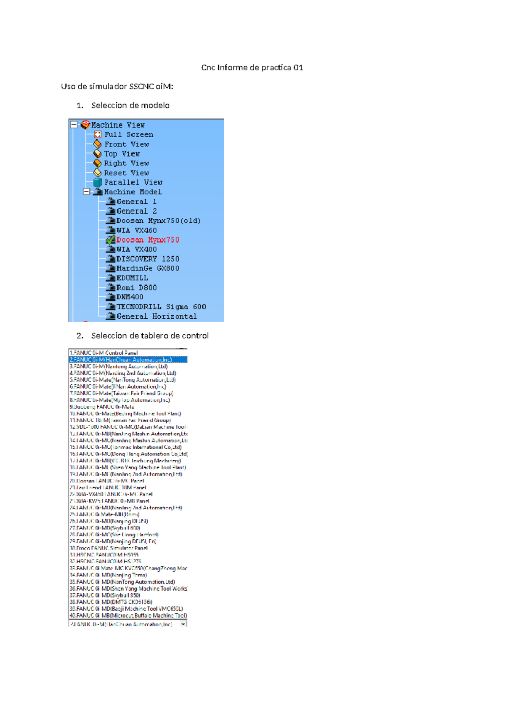Select 1.FANUC 0i-M Control Panel entry
505x714 pixels.
[x=104, y=353]
